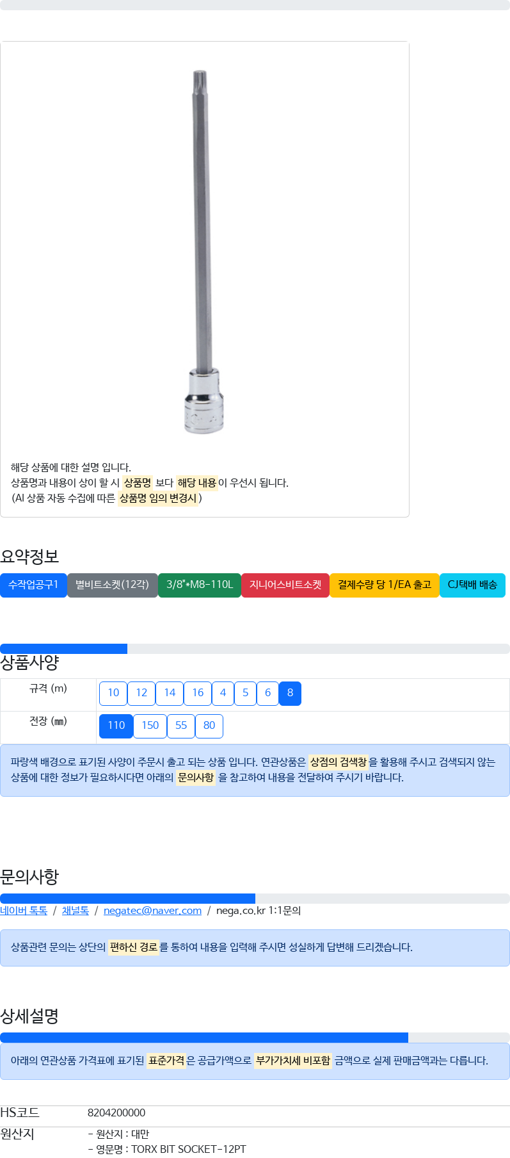This screenshot has width=510, height=1158.
Task: Click the 지니어스비트소켓 red badge
Action: [x=285, y=585]
